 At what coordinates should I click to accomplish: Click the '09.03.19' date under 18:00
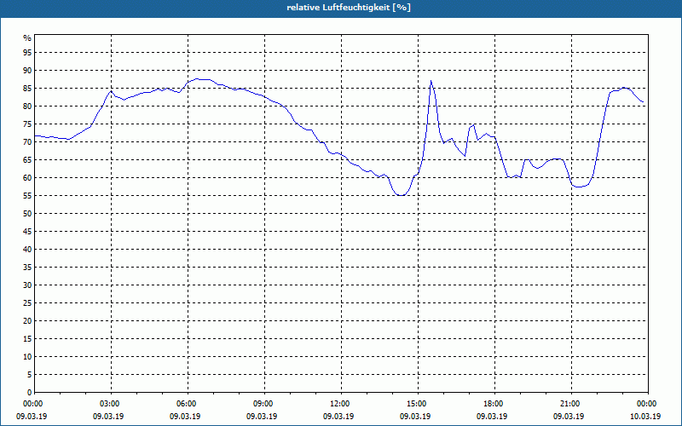(x=492, y=417)
